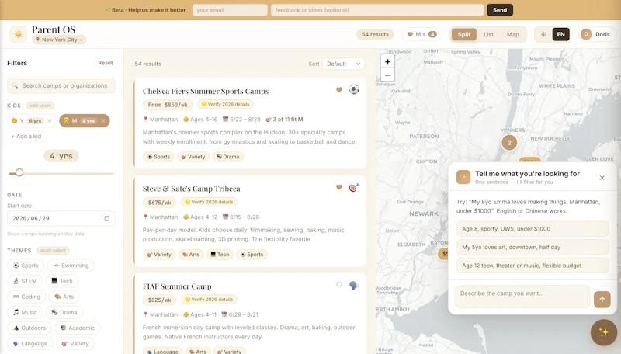Submit camp description with arrow button
Viewport: 621px width, 354px height.
(x=602, y=300)
